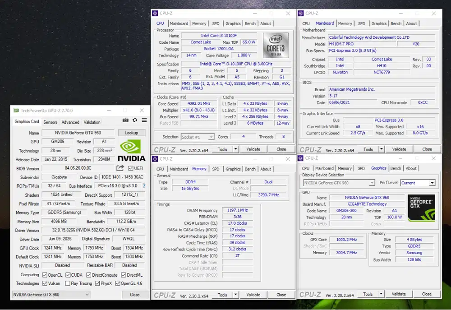The width and height of the screenshot is (451, 310).
Task: Click the Device ID value 10DE 1401 - 1458 36AC
Action: click(122, 177)
